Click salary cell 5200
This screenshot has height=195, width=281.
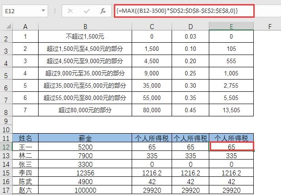coord(85,147)
